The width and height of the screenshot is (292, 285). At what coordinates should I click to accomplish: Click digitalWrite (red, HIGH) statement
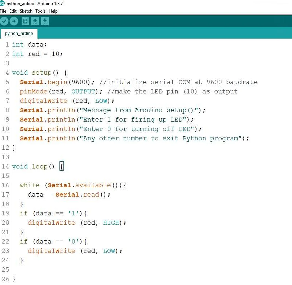pyautogui.click(x=77, y=223)
